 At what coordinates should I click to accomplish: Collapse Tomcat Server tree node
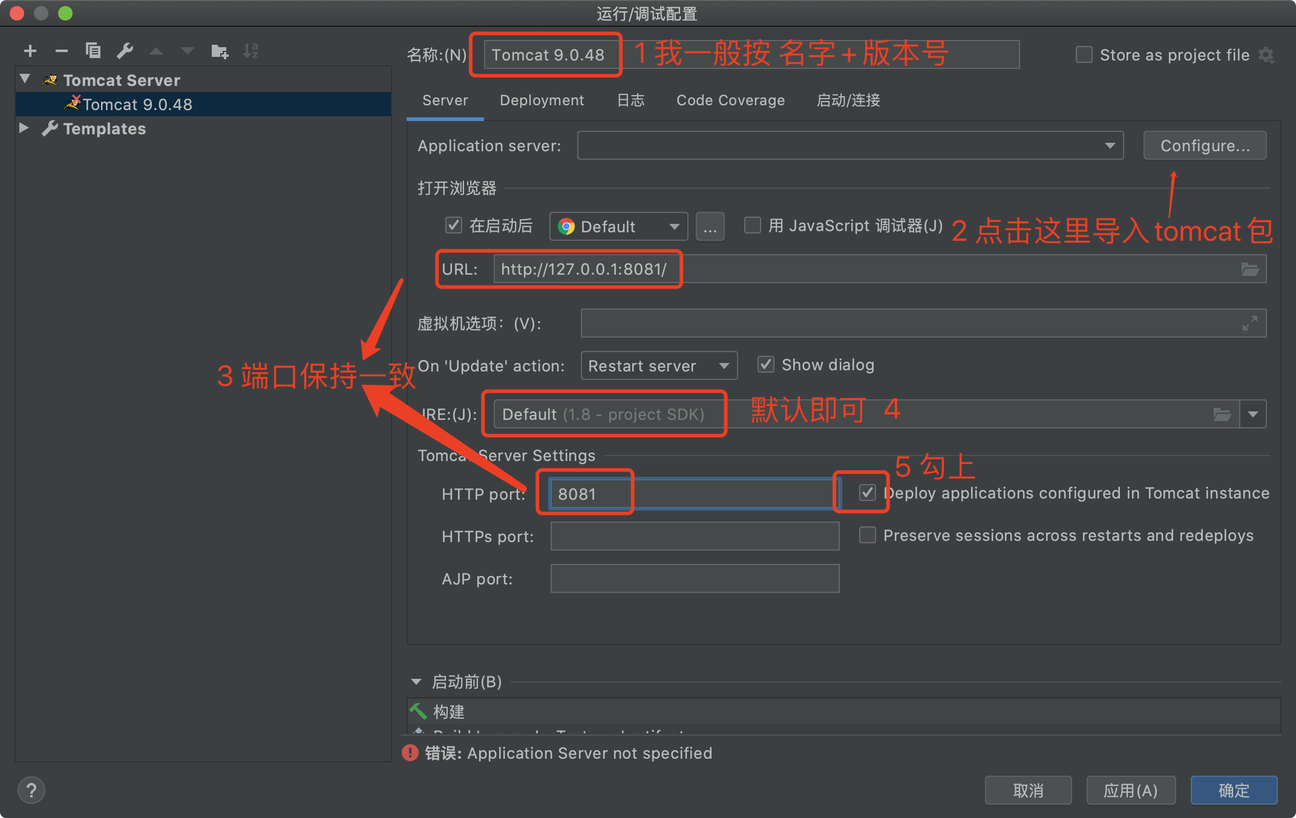point(25,79)
